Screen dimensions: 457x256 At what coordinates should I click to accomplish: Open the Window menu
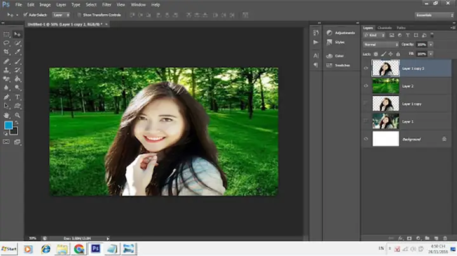pyautogui.click(x=138, y=4)
